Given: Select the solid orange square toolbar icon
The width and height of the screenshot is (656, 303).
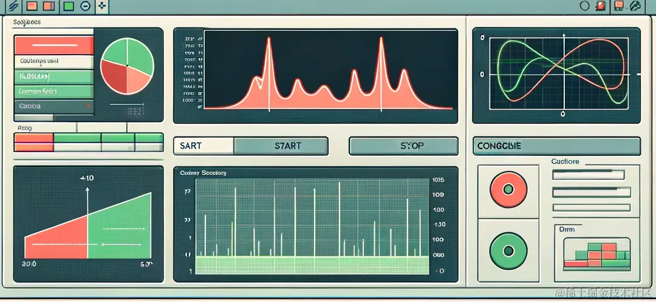Looking at the screenshot, I should coord(32,6).
